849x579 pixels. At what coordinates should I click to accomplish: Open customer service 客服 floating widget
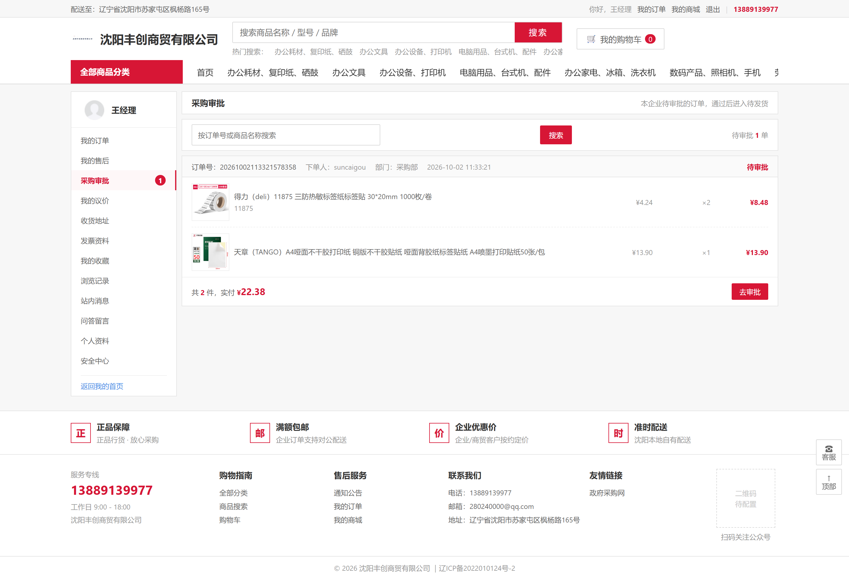tap(829, 453)
